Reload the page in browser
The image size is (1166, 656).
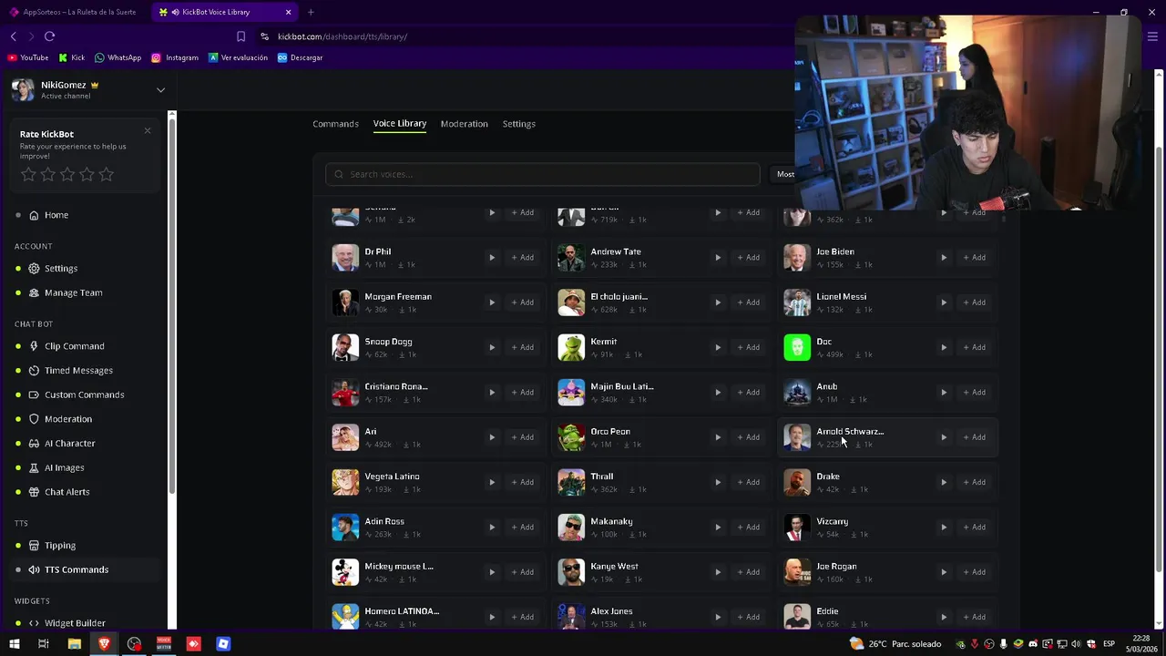click(49, 36)
